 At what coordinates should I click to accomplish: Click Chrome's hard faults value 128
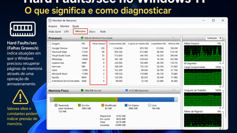(x=103, y=48)
